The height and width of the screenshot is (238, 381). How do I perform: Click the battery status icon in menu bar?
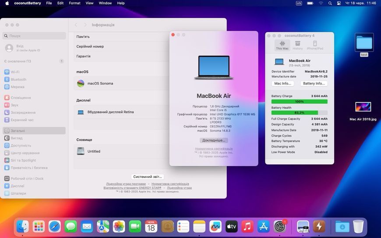(310, 3)
